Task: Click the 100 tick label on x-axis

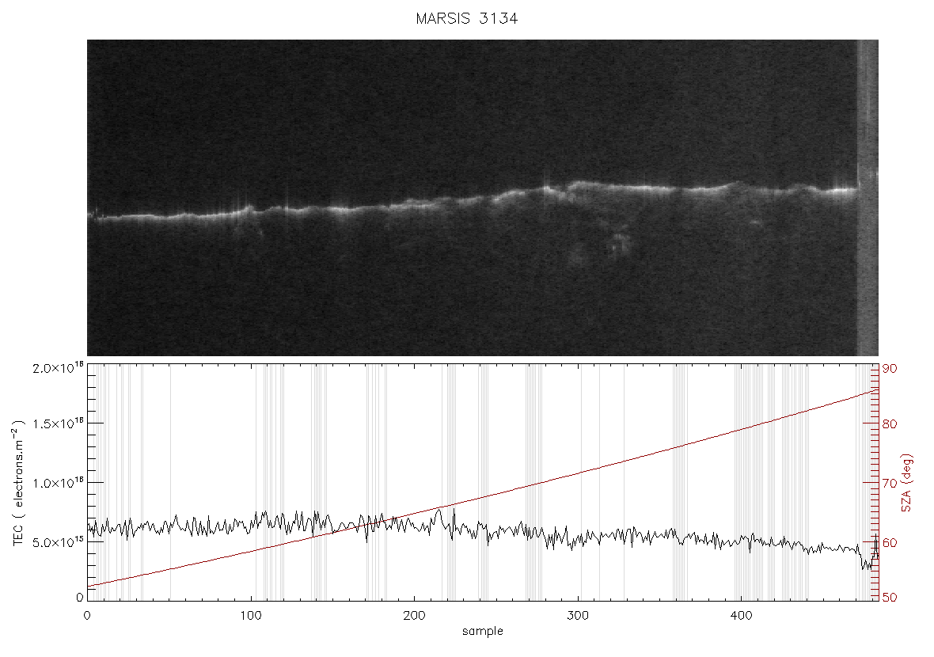Action: [251, 616]
